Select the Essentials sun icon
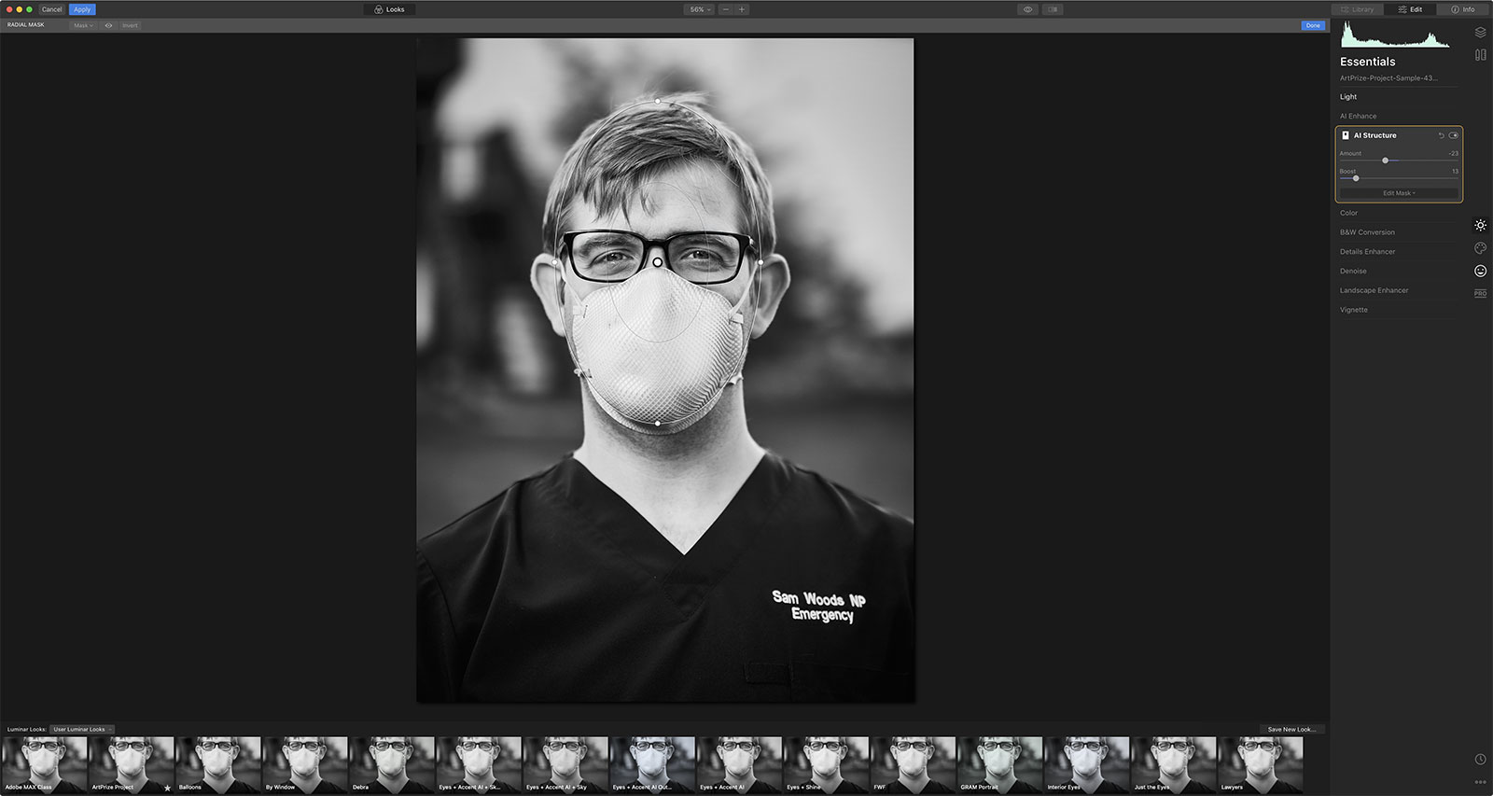Image resolution: width=1493 pixels, height=796 pixels. coord(1480,226)
